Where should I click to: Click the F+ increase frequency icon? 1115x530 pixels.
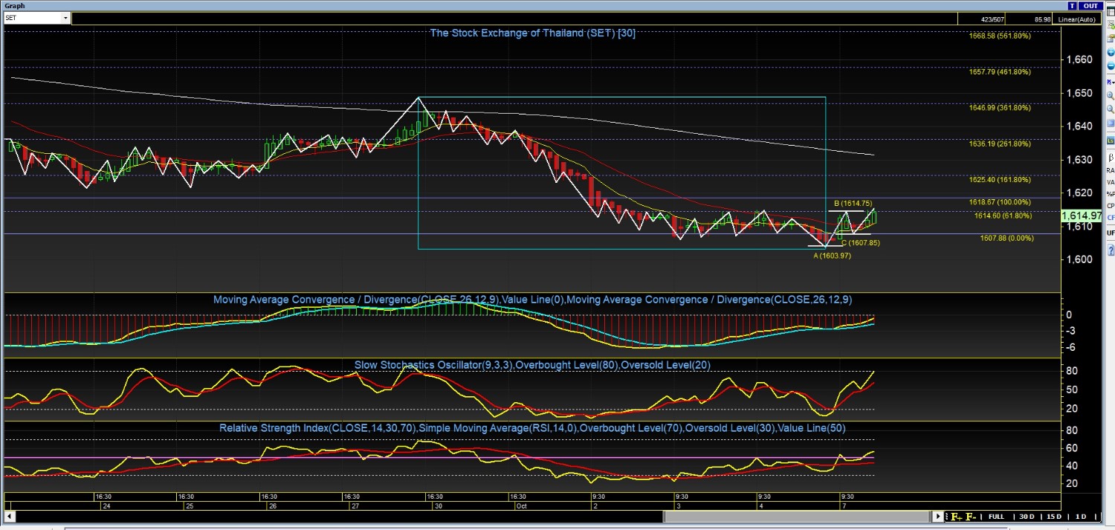956,517
